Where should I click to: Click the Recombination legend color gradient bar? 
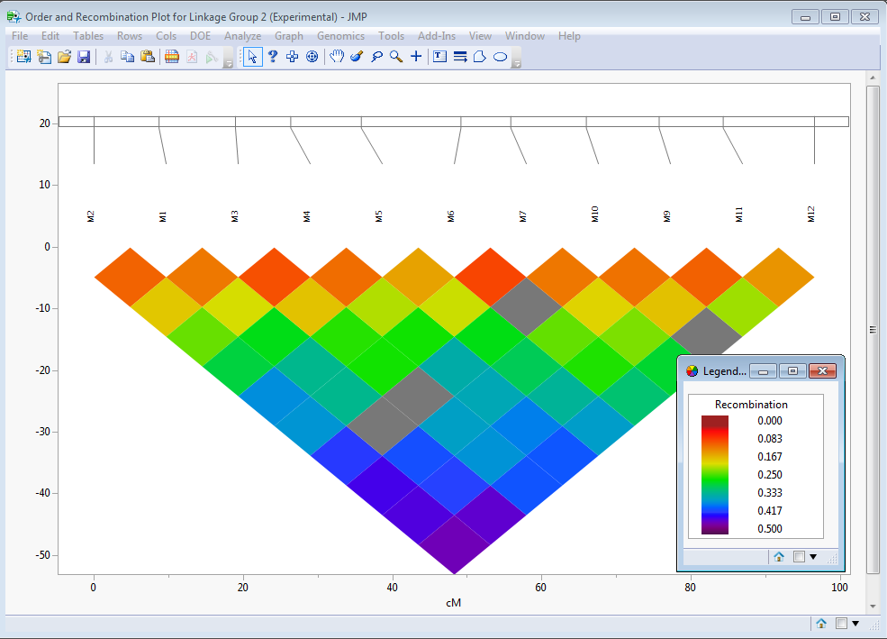[x=714, y=475]
